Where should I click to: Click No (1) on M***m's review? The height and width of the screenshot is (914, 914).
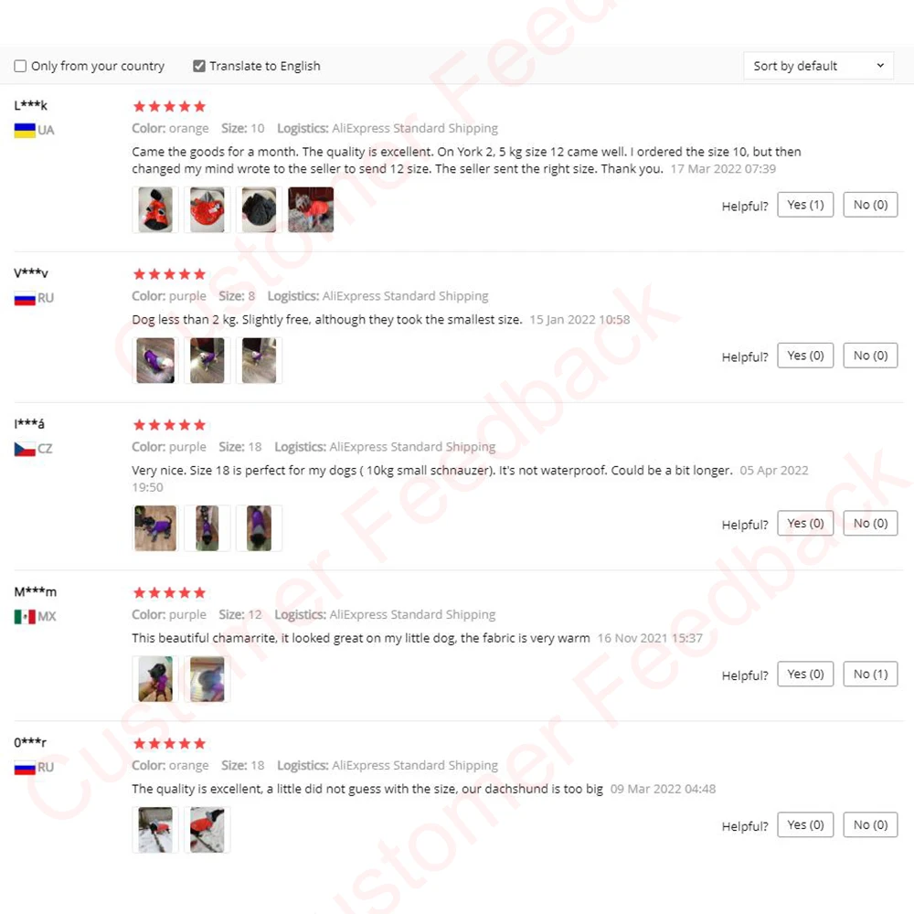[870, 674]
